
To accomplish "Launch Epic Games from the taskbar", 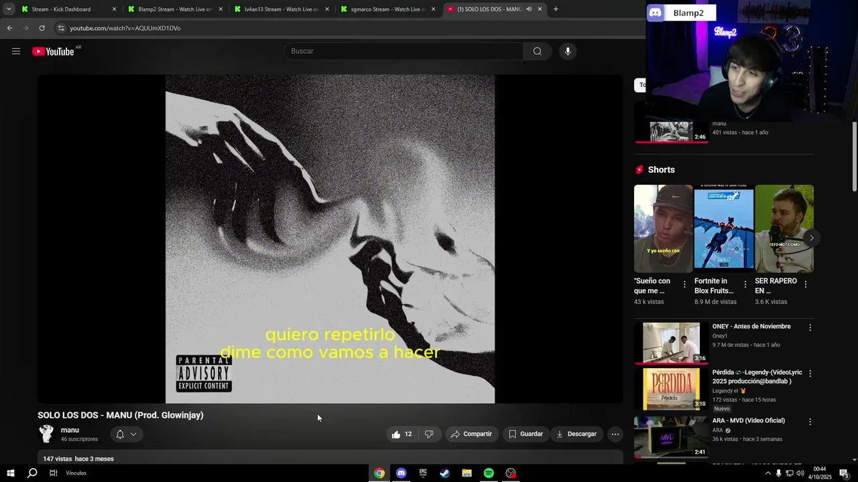I will [x=423, y=473].
